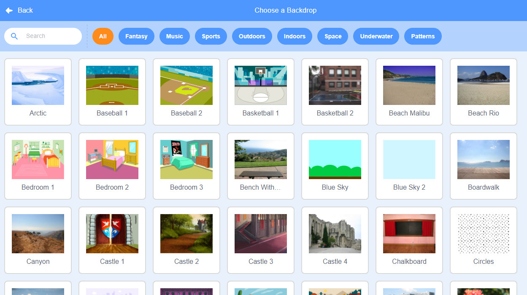527x295 pixels.
Task: Click the "Castle 4" label text
Action: (x=335, y=262)
